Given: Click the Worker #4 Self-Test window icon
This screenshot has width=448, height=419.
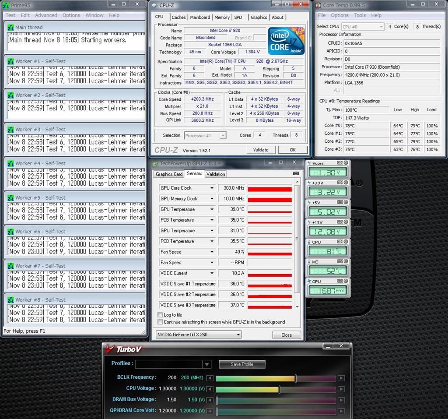Looking at the screenshot, I should point(10,164).
